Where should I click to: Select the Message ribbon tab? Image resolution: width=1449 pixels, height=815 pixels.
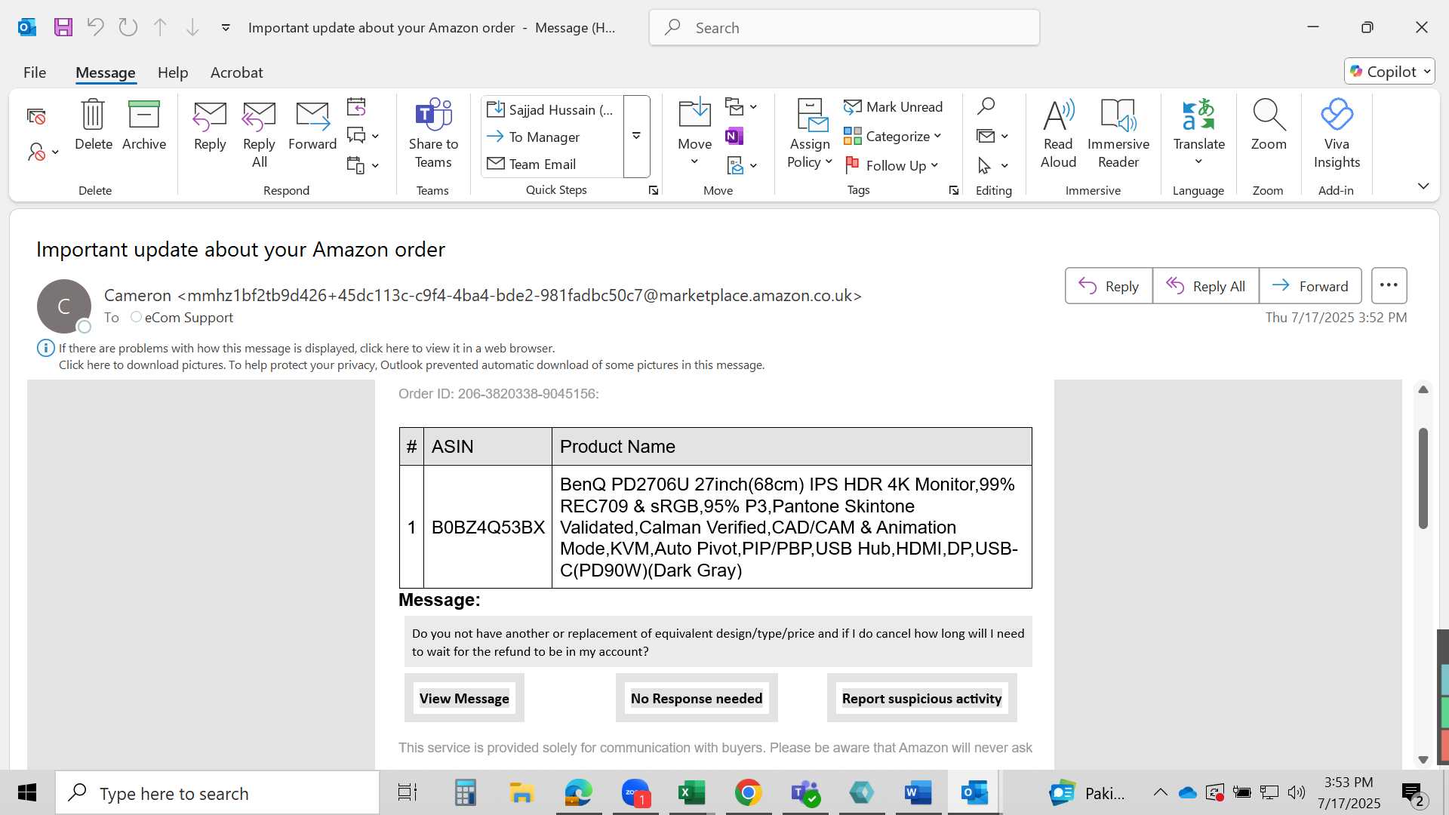[106, 72]
